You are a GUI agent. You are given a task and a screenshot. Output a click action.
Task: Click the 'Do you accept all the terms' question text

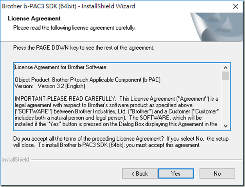point(121,142)
